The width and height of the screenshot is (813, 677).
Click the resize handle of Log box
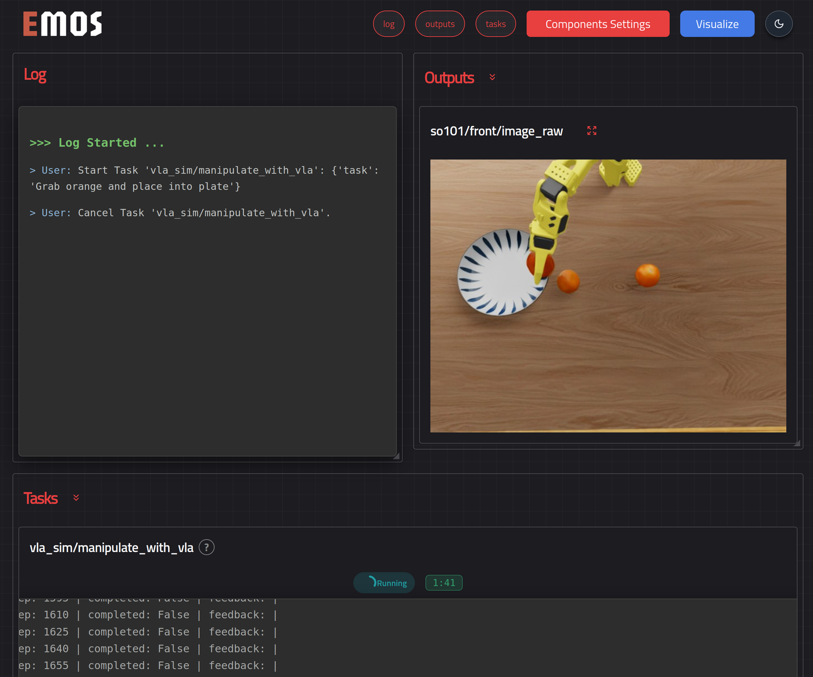pyautogui.click(x=396, y=456)
